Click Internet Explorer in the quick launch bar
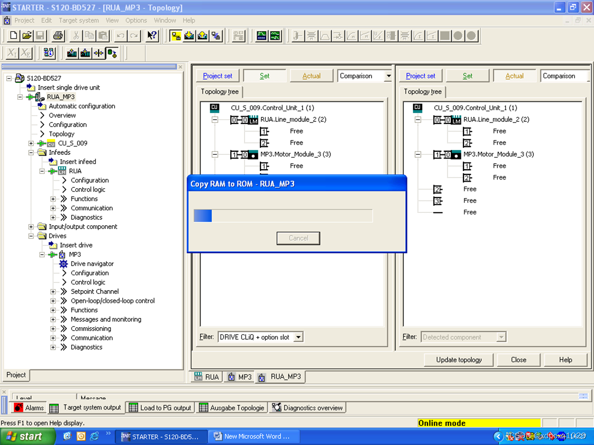This screenshot has height=445, width=594. [x=95, y=436]
